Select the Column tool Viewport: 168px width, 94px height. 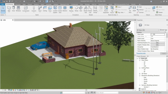34,9
